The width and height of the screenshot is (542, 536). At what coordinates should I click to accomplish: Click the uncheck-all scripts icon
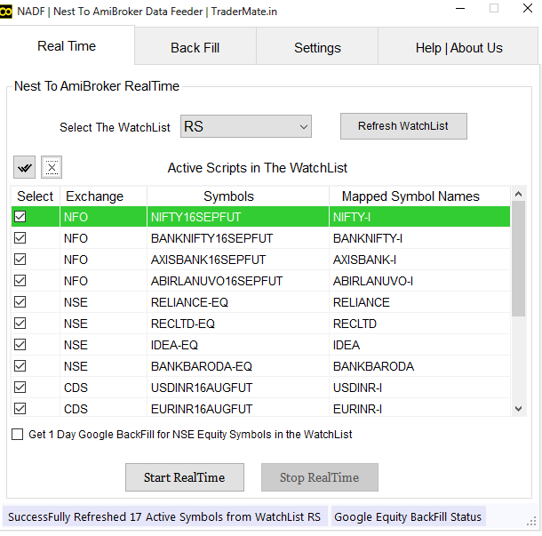[52, 167]
